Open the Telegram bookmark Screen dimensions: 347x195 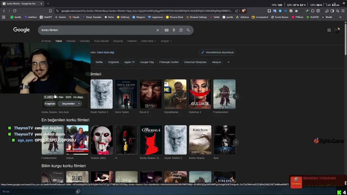[x=139, y=17]
